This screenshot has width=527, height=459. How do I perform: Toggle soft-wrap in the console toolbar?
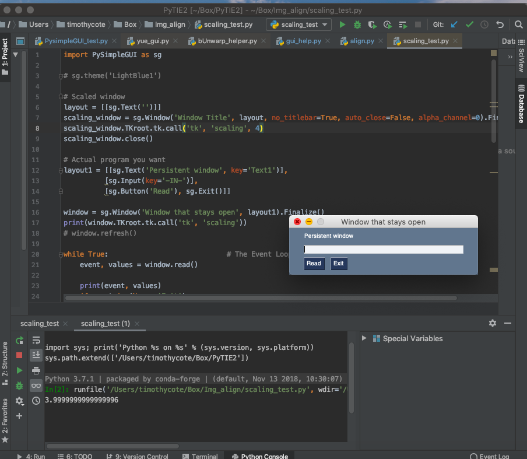coord(36,340)
